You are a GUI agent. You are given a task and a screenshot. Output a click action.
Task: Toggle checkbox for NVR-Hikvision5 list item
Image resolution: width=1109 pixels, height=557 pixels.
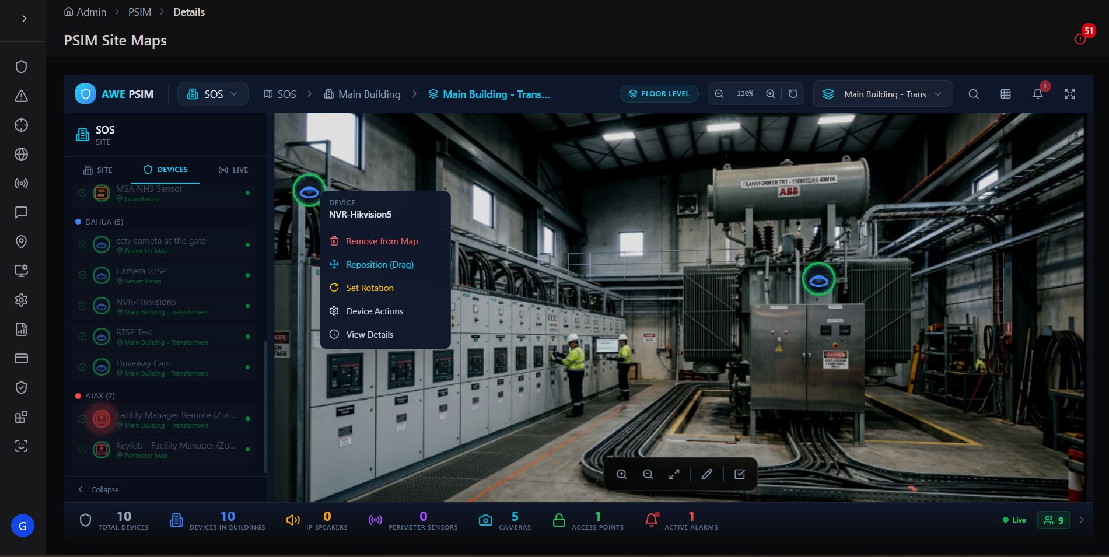coord(82,306)
